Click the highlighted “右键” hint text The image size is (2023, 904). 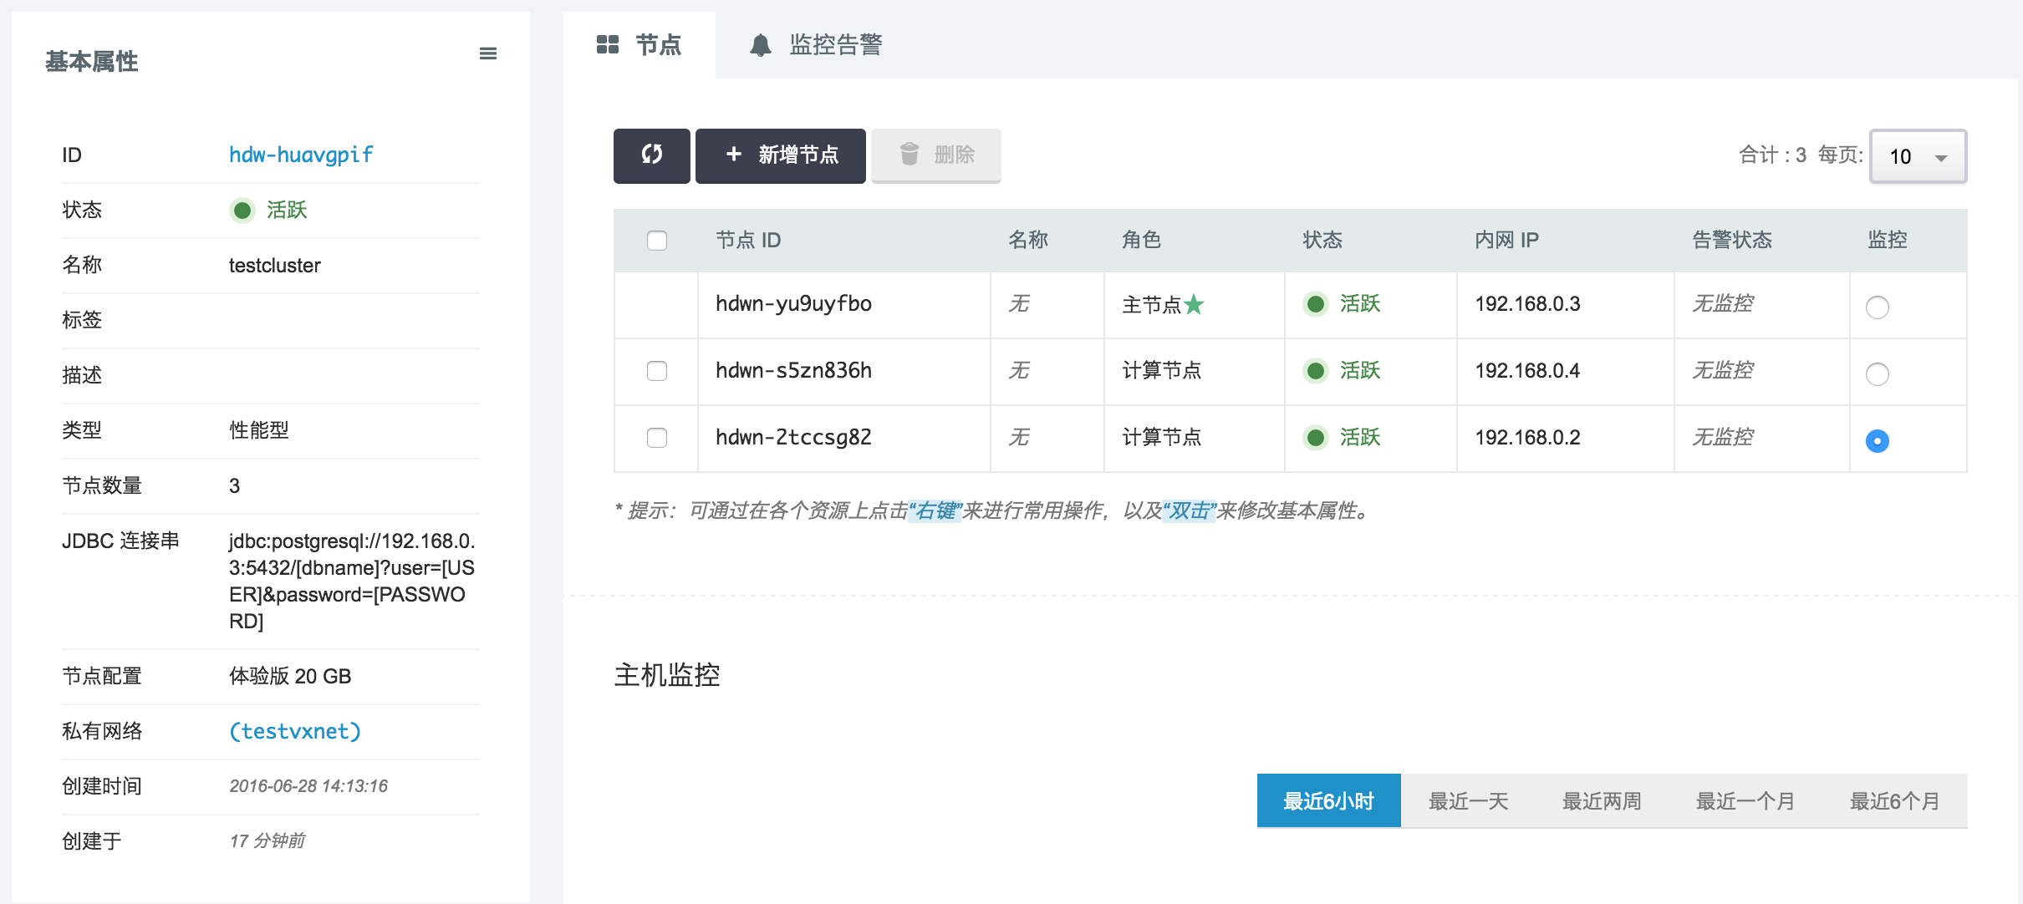(x=935, y=510)
